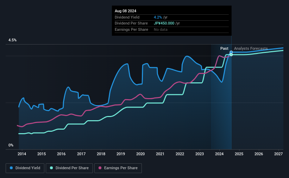
Task: Click the teal Dividend Per Share data point marker
Action: tap(231, 55)
